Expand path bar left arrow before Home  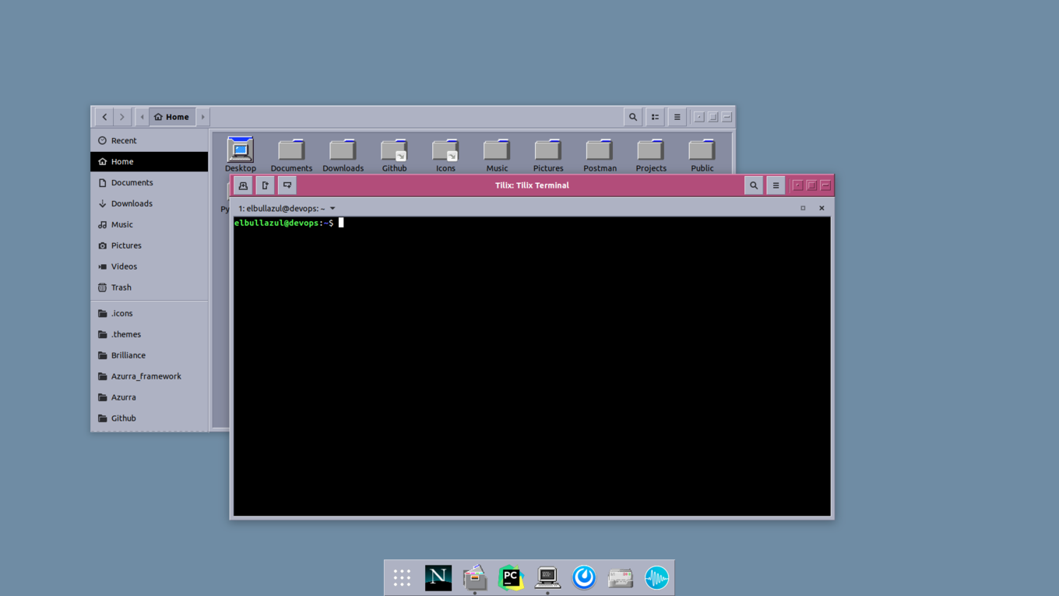coord(142,117)
